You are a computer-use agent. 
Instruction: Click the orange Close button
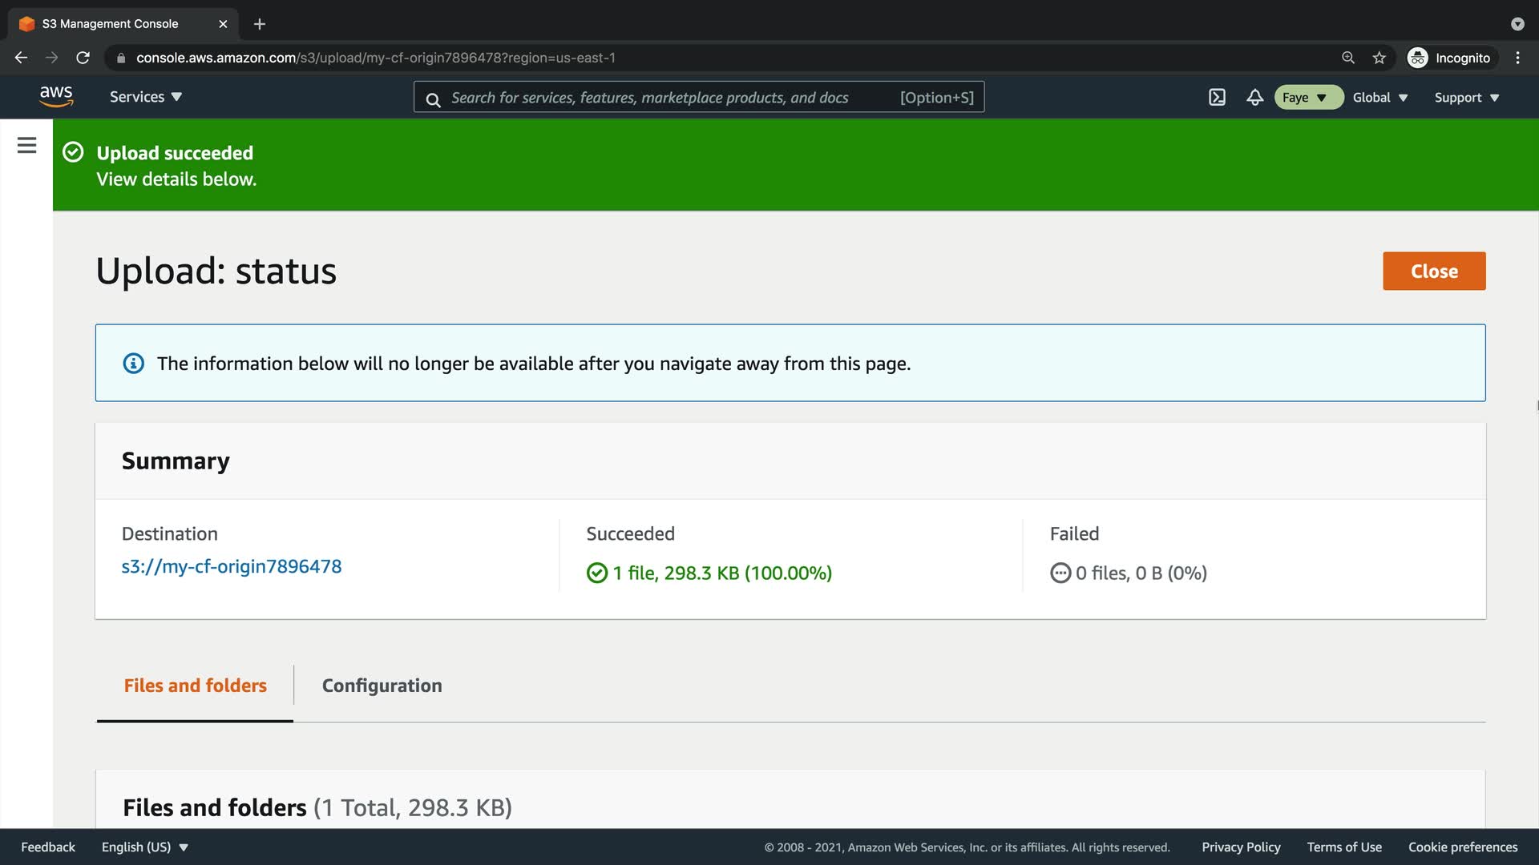1433,271
